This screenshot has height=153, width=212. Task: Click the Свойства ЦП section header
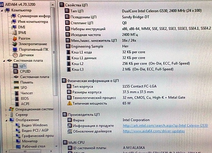coord(74,5)
